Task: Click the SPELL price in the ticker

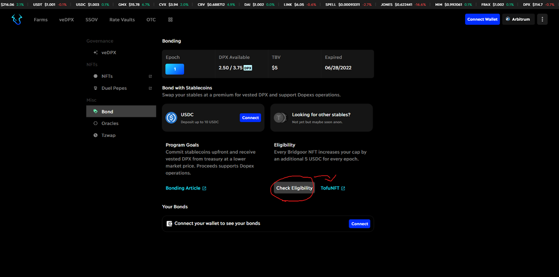Action: (349, 5)
